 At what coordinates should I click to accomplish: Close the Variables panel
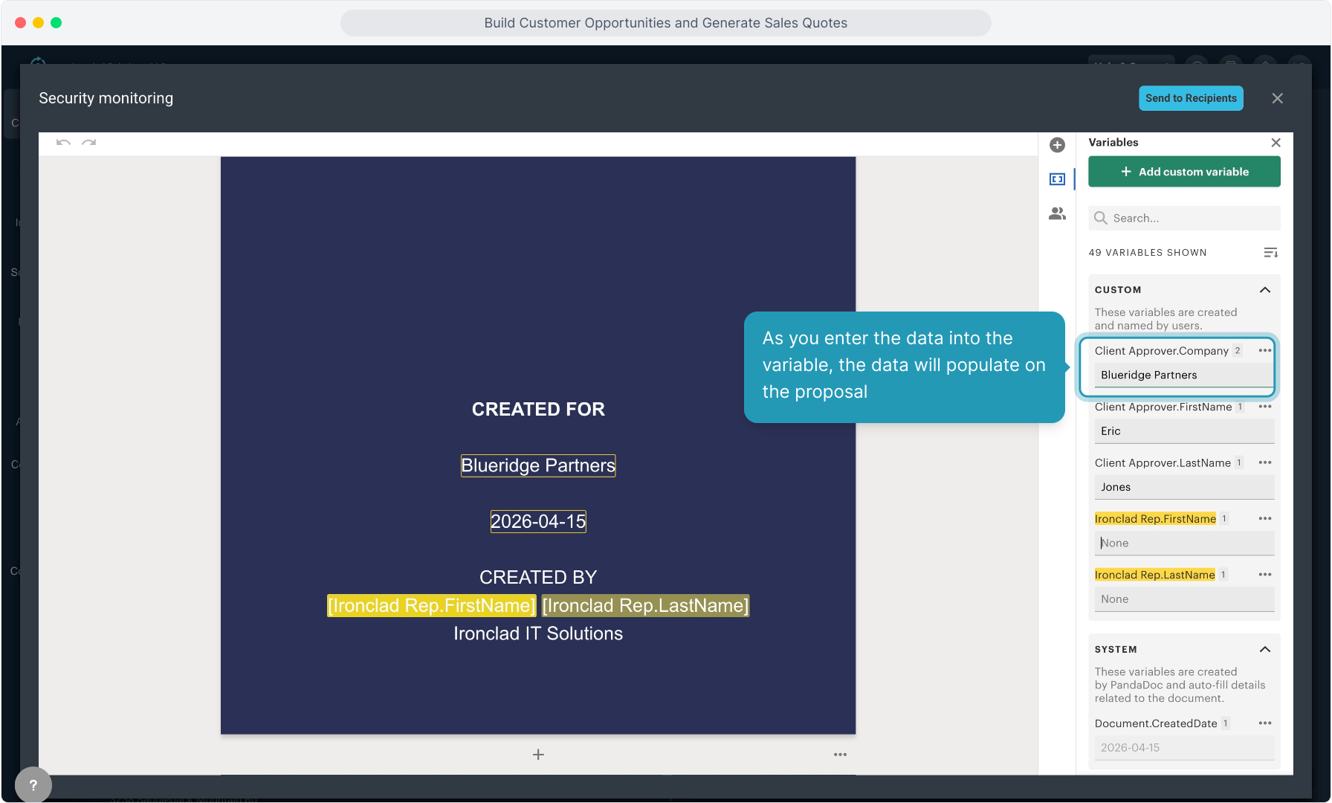tap(1276, 143)
